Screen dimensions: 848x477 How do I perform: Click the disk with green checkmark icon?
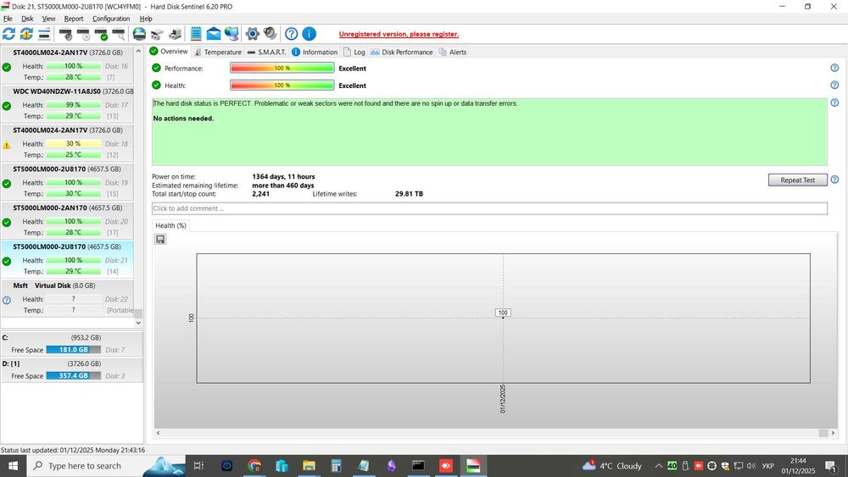(x=101, y=34)
